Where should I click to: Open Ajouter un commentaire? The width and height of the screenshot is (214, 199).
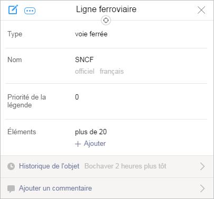[x=55, y=188]
